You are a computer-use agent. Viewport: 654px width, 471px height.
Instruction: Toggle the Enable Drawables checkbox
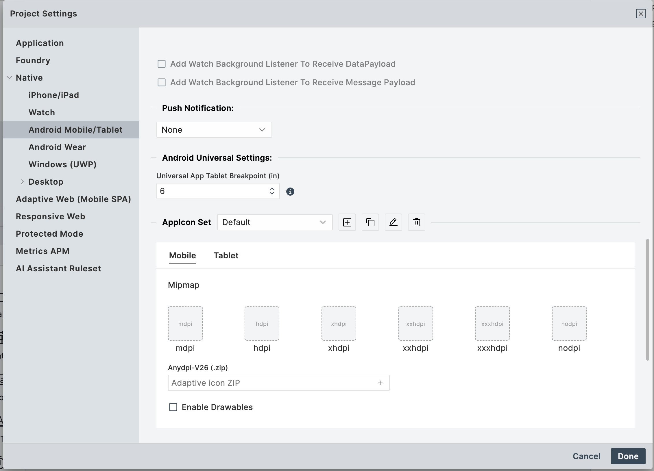(173, 407)
